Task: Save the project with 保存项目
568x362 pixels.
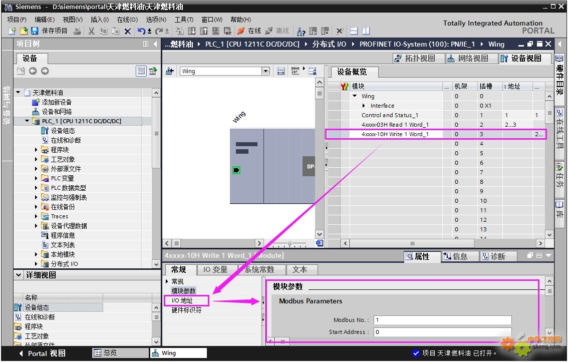Action: pyautogui.click(x=49, y=31)
